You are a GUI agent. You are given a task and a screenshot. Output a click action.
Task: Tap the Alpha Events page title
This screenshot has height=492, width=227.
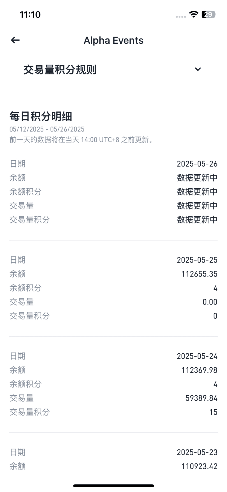coord(113,40)
